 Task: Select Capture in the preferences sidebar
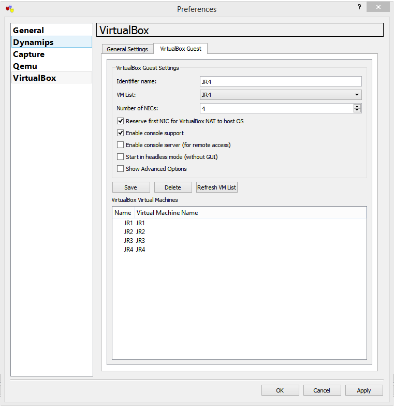pyautogui.click(x=52, y=54)
